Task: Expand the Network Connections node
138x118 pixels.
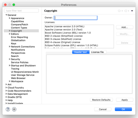Action: point(10,46)
